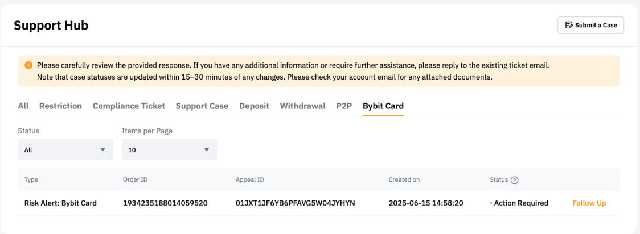Click the Order ID 1934235188014059520
Screen dimensions: 640x234
(165, 203)
